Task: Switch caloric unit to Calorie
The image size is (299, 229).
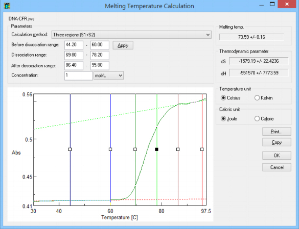Action: pyautogui.click(x=257, y=119)
